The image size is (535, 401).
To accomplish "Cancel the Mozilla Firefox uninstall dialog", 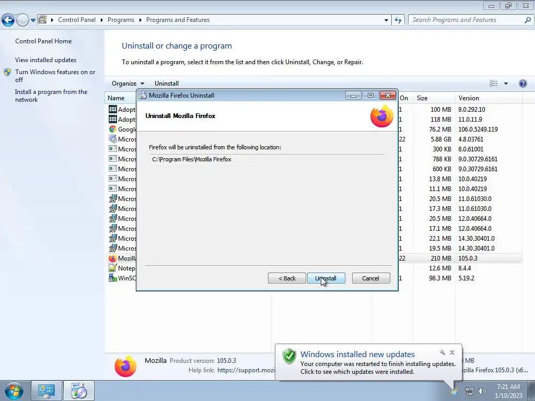I will click(x=371, y=278).
